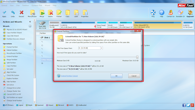Launch Partition Recovery Wizard

[16, 39]
